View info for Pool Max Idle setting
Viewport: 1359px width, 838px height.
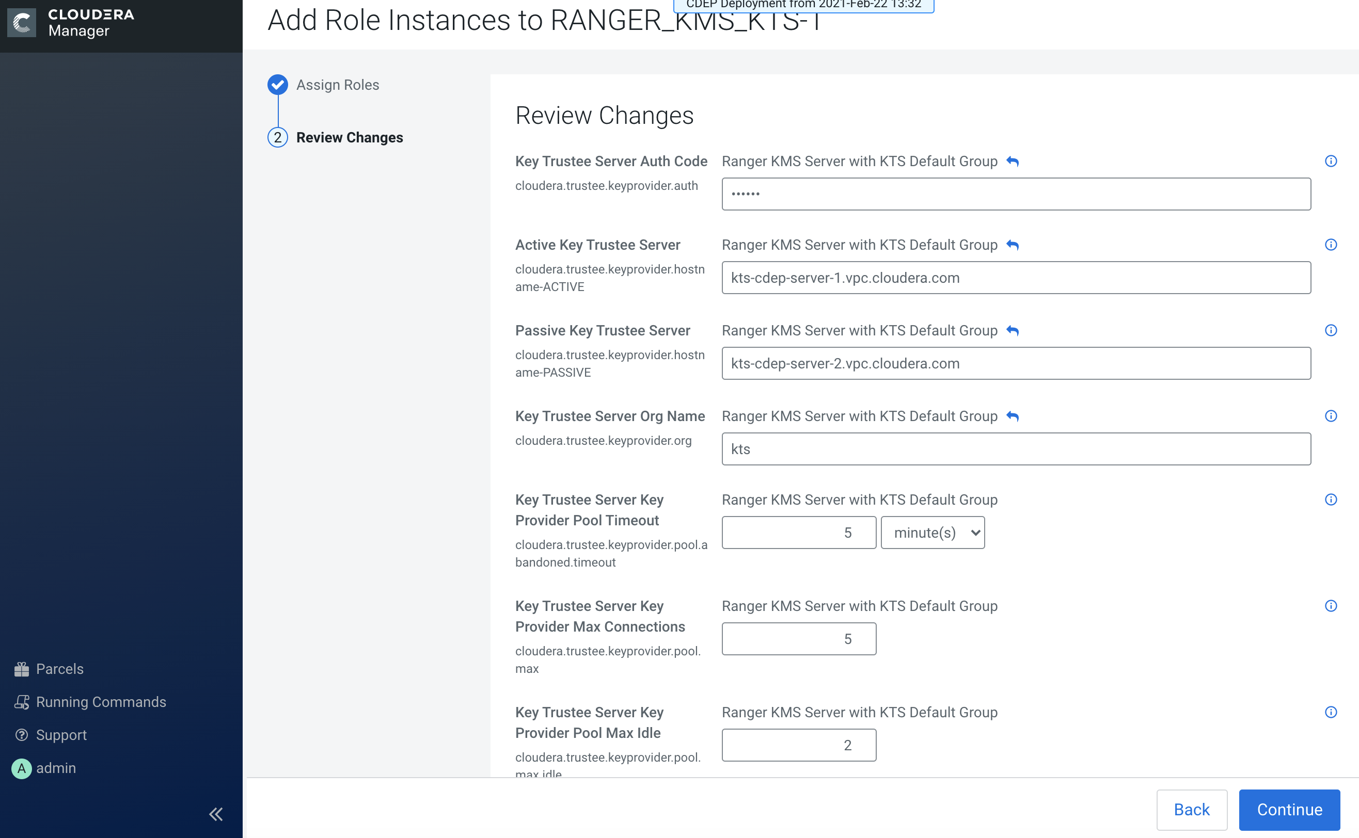point(1330,712)
